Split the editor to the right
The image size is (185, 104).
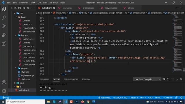pos(177,8)
